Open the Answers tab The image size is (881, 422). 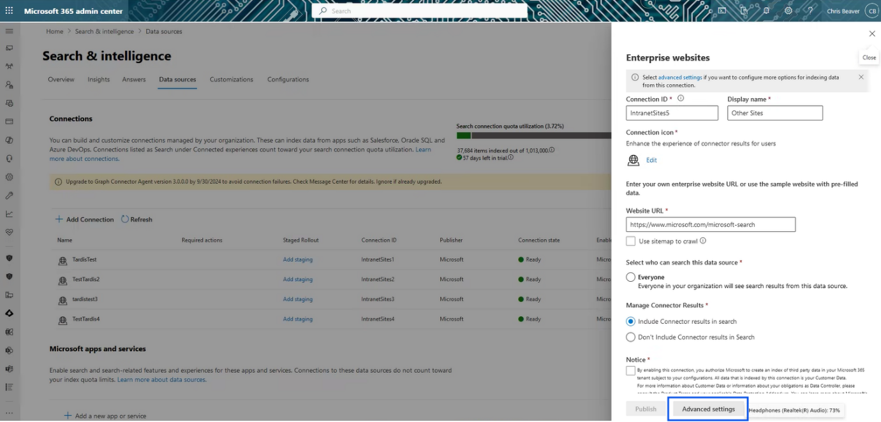134,80
